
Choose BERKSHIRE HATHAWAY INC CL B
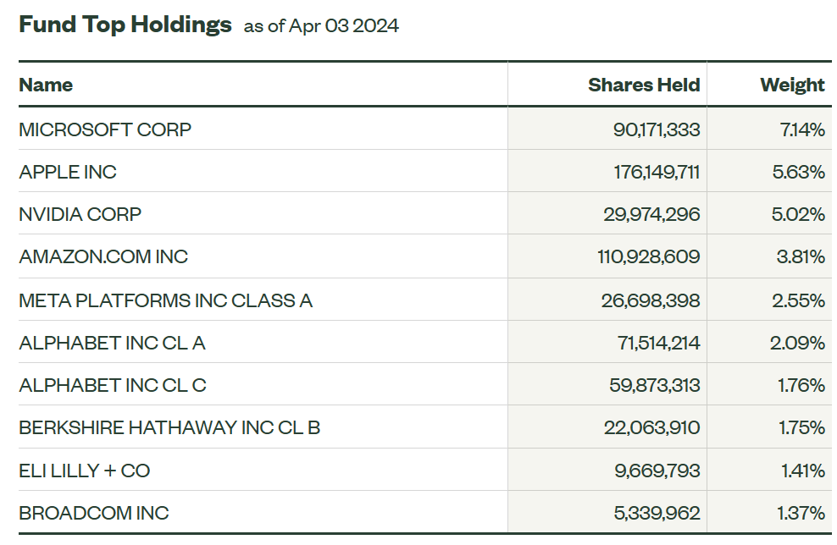(x=169, y=427)
